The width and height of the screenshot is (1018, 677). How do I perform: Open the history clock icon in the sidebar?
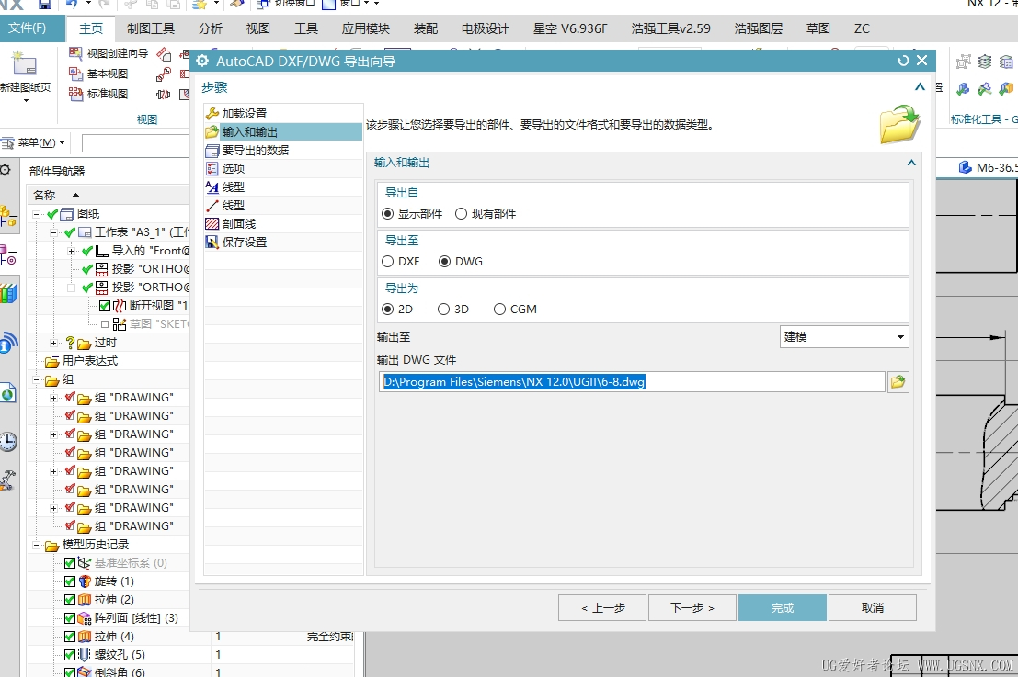8,442
